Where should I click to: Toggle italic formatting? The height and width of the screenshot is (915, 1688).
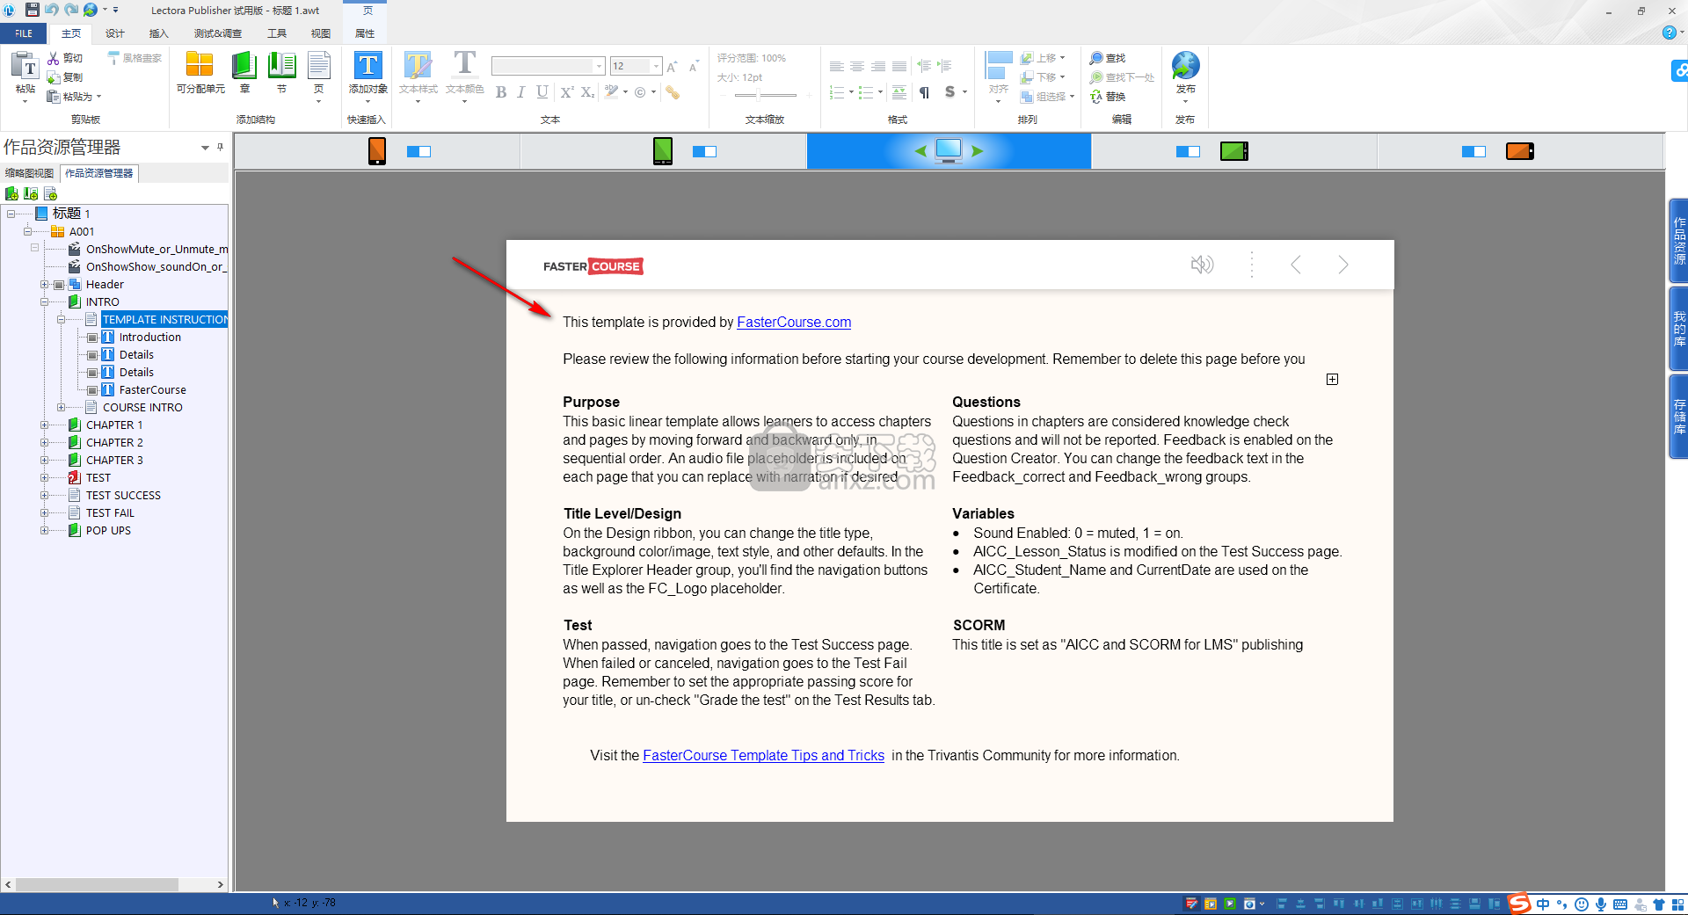[x=521, y=92]
